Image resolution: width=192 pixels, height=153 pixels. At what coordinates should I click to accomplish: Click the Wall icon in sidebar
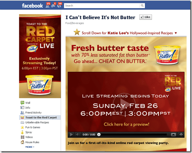tap(22, 103)
